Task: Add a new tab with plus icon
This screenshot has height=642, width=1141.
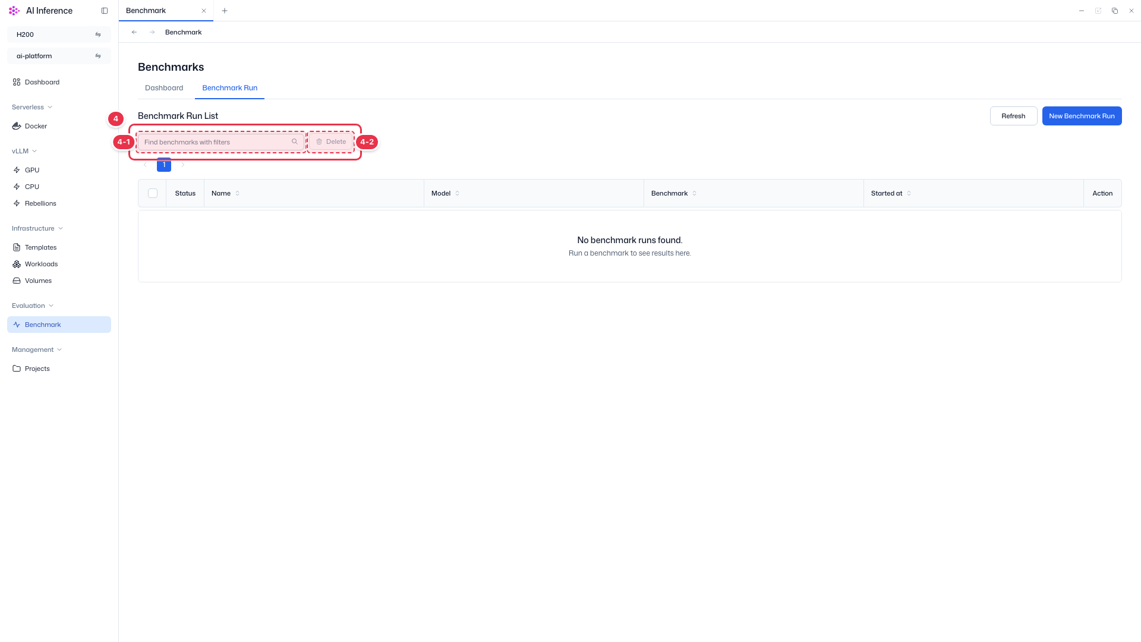Action: pyautogui.click(x=225, y=11)
